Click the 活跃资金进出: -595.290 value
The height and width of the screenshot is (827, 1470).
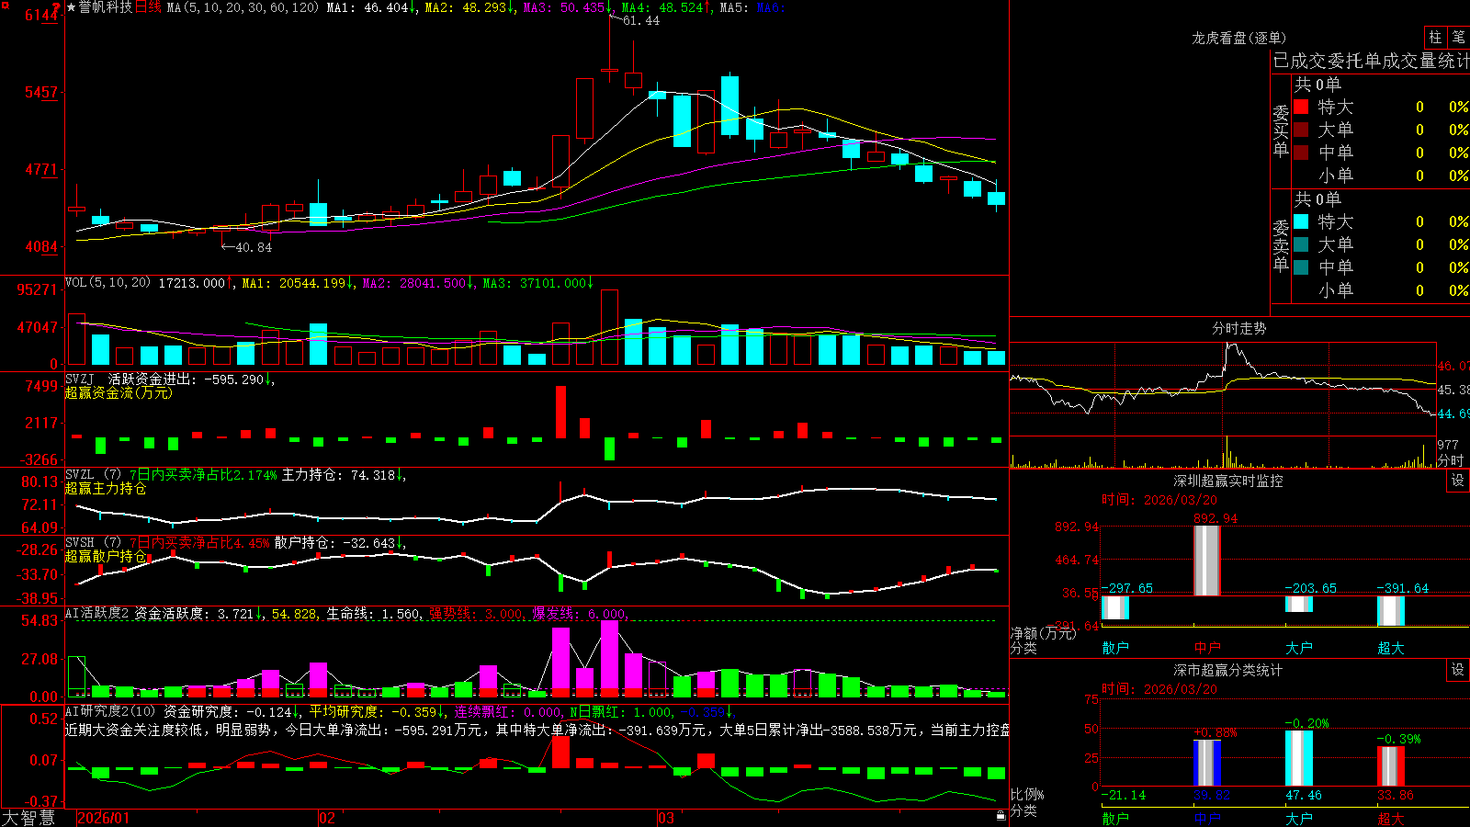(186, 379)
